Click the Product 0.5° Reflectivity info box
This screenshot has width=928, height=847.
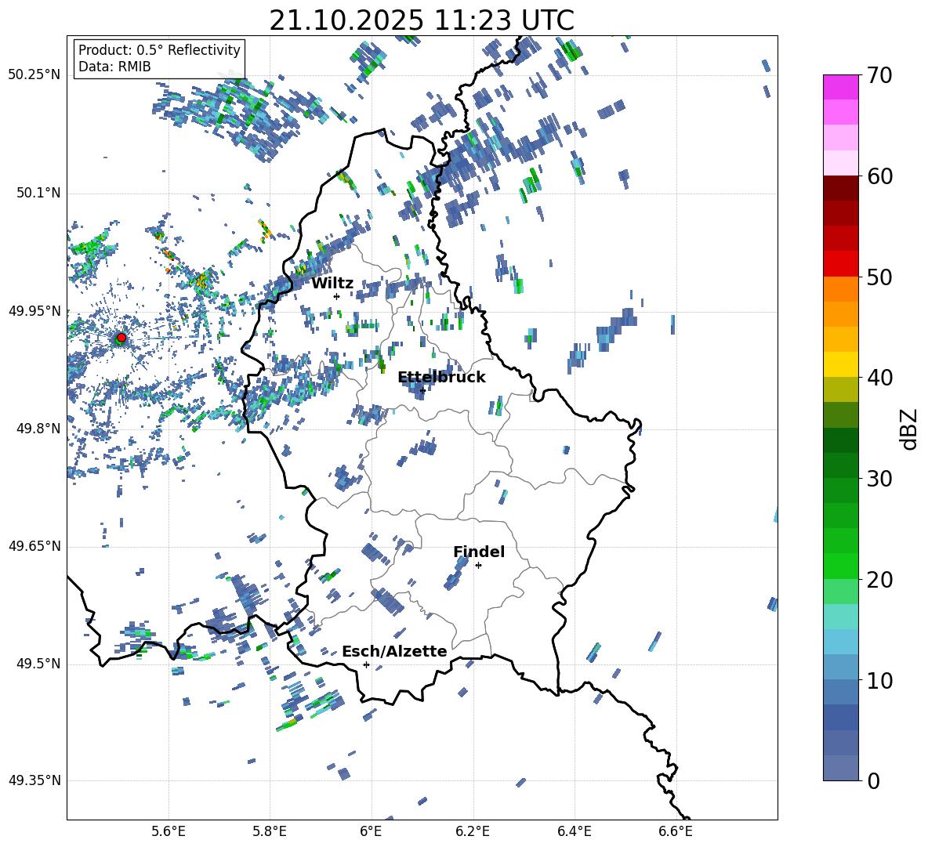coord(159,59)
